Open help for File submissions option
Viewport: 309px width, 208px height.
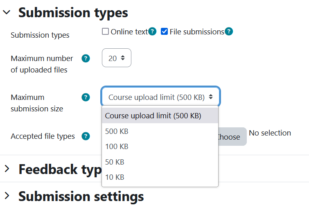pyautogui.click(x=229, y=32)
